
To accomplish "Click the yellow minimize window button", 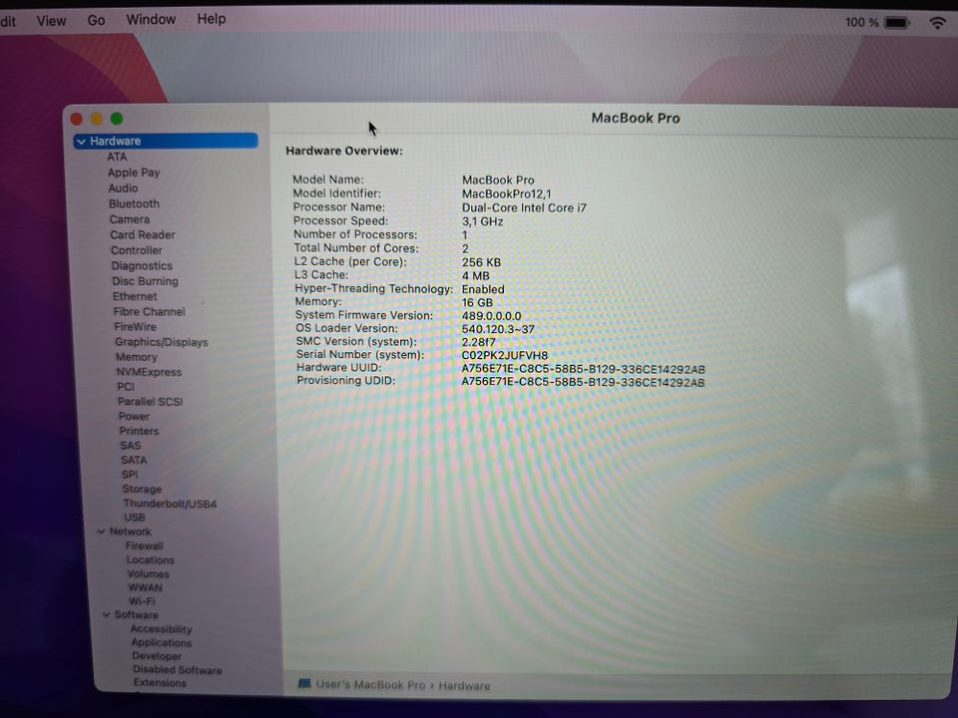I will pos(97,119).
